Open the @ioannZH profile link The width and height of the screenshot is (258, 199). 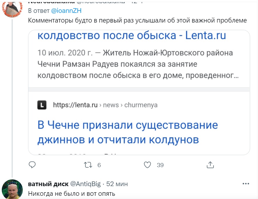[x=66, y=11]
